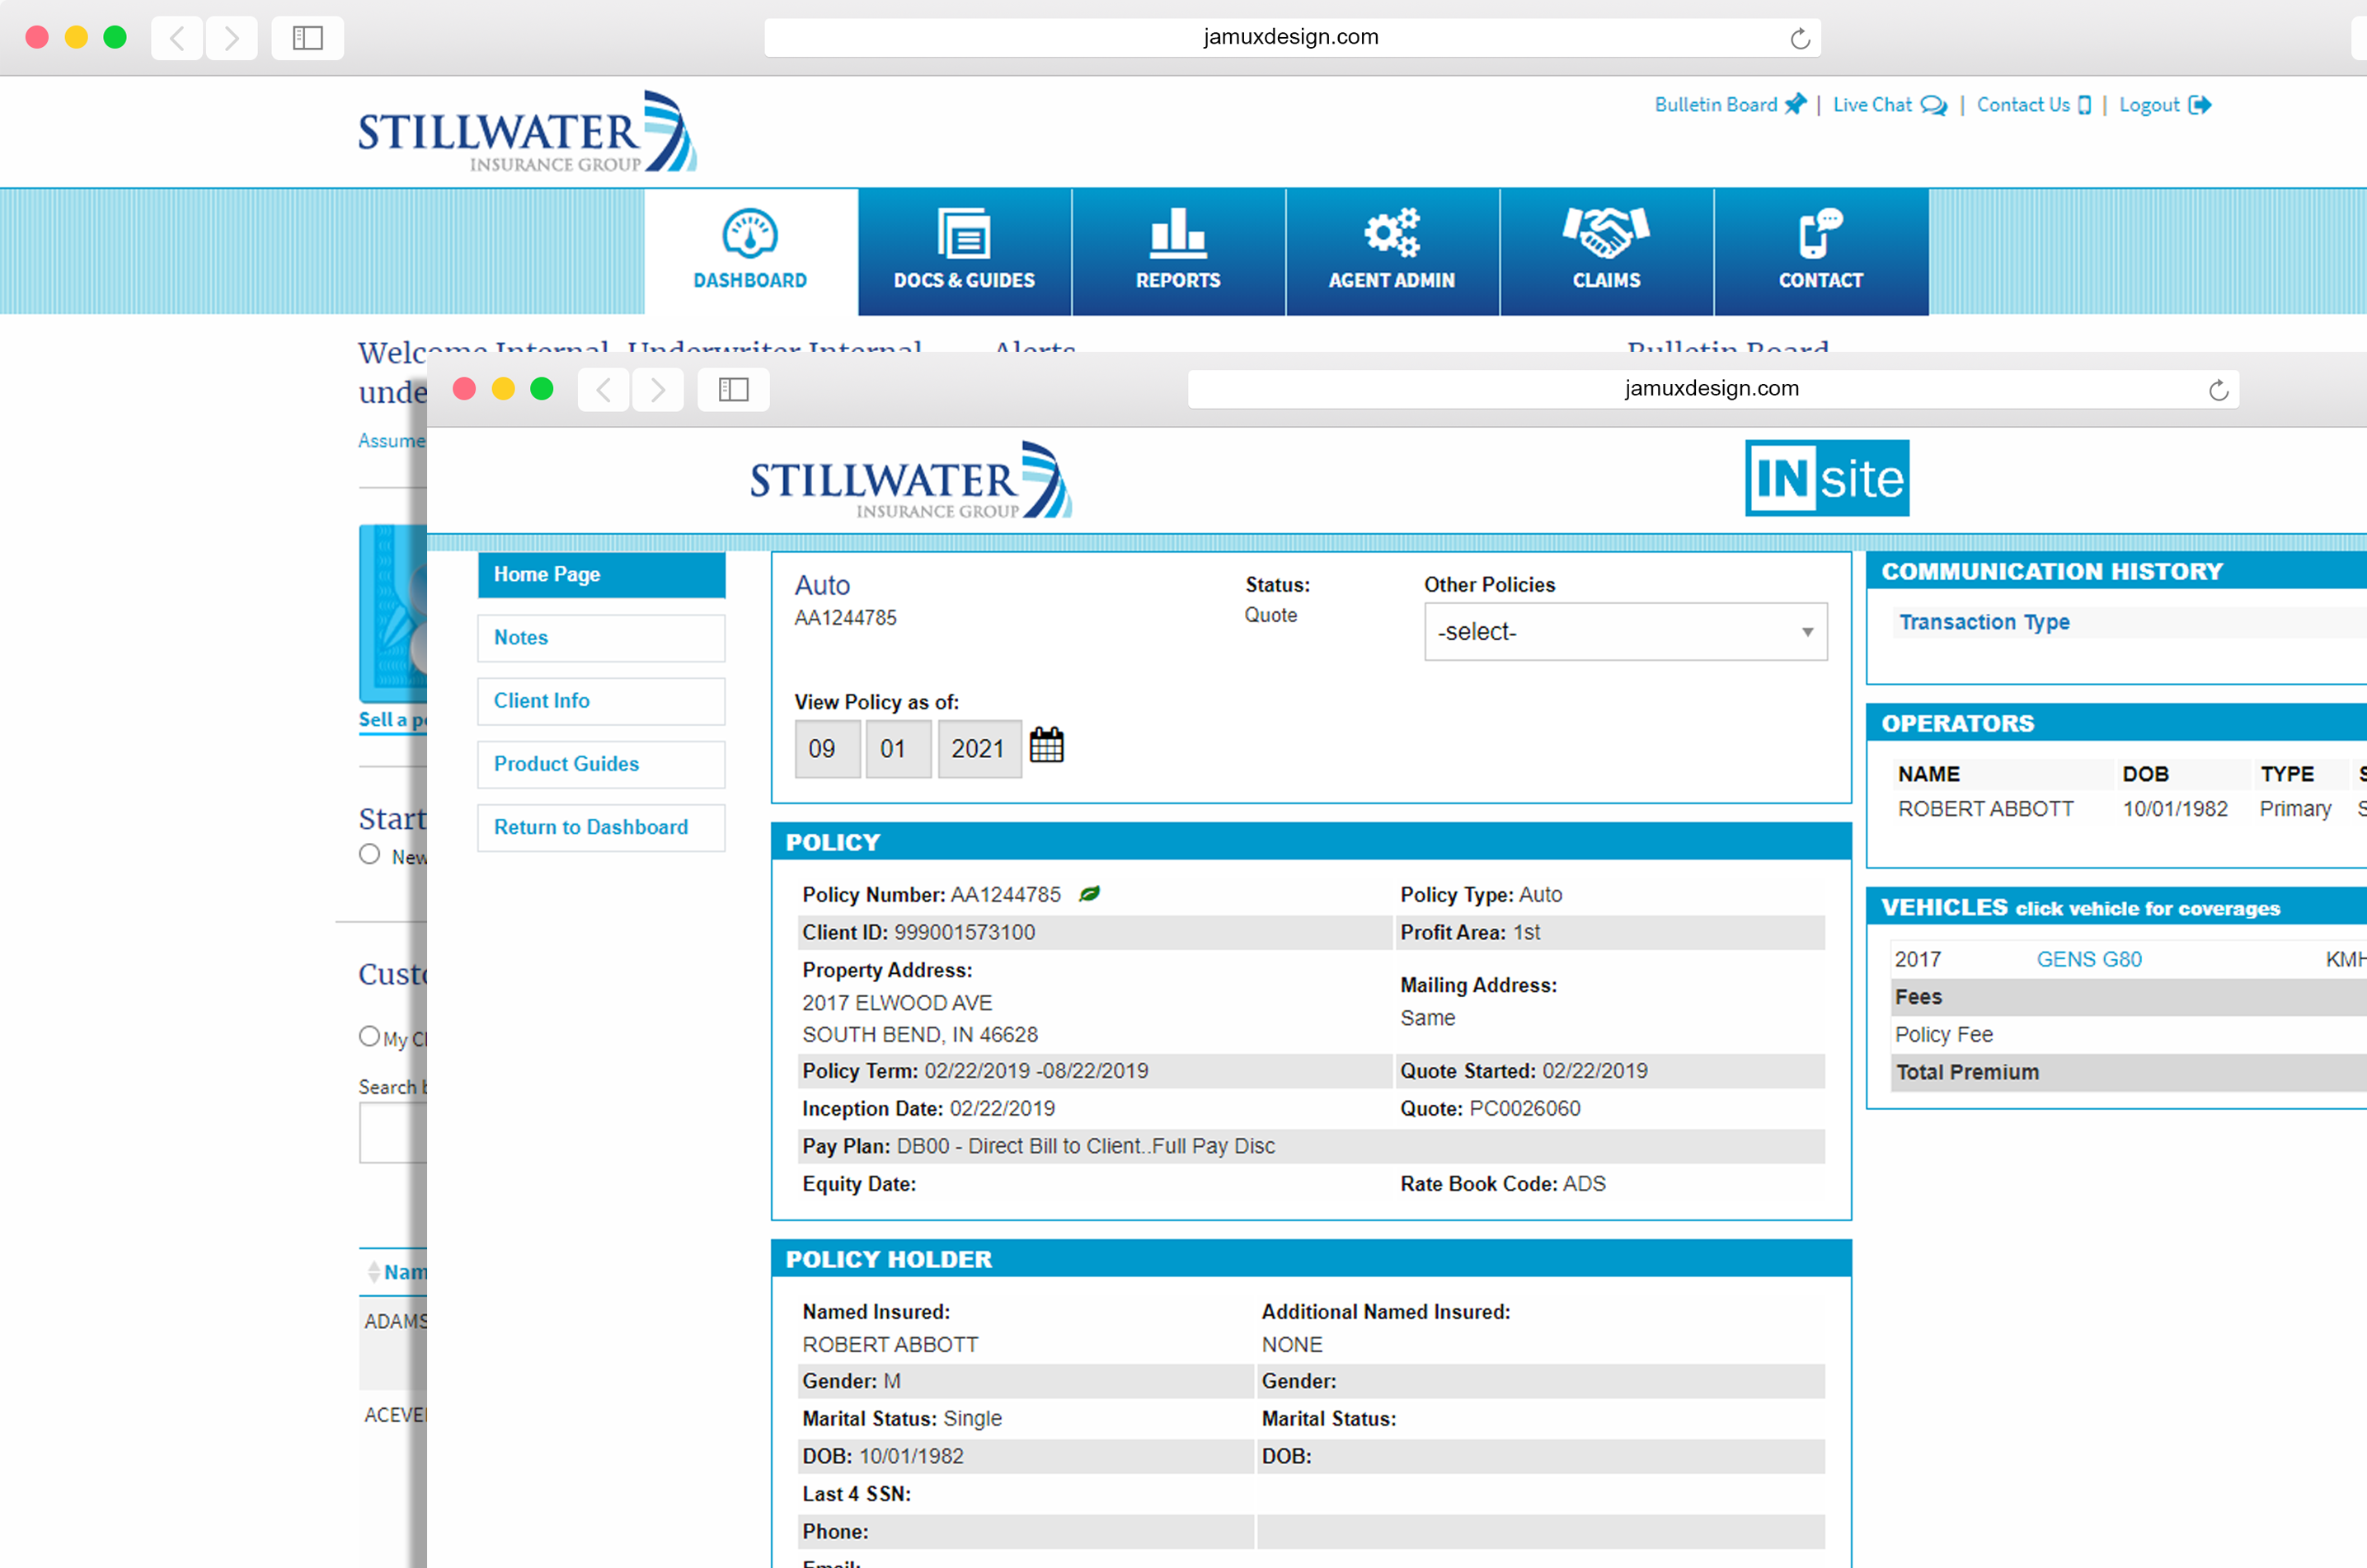Image resolution: width=2367 pixels, height=1568 pixels.
Task: Open the Contact tab
Action: point(1820,251)
